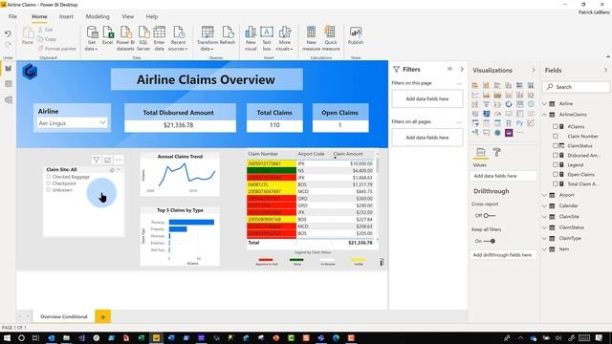
Task: Collapse the Filters pane
Action: pyautogui.click(x=462, y=69)
